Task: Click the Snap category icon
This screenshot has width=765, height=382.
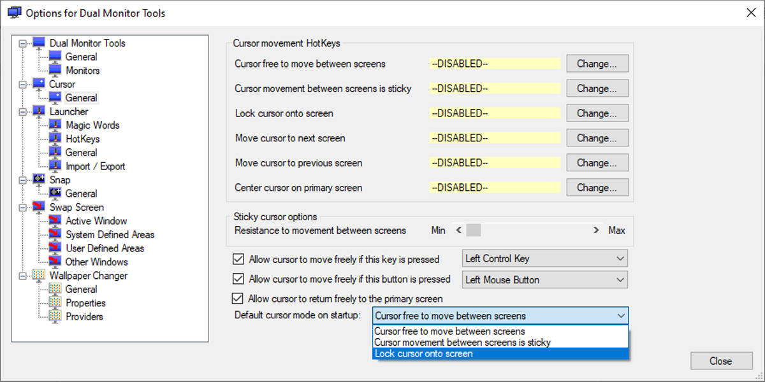Action: click(x=40, y=180)
